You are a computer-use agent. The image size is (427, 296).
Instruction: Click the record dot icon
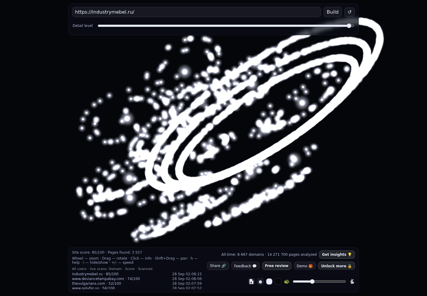pyautogui.click(x=260, y=281)
